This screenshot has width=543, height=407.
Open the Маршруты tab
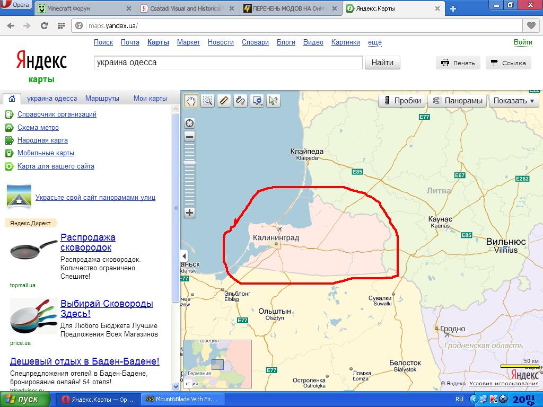click(102, 98)
